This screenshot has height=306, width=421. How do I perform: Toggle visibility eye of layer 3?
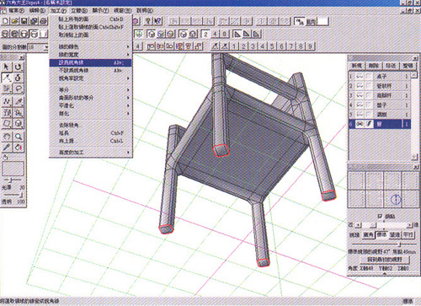click(360, 95)
